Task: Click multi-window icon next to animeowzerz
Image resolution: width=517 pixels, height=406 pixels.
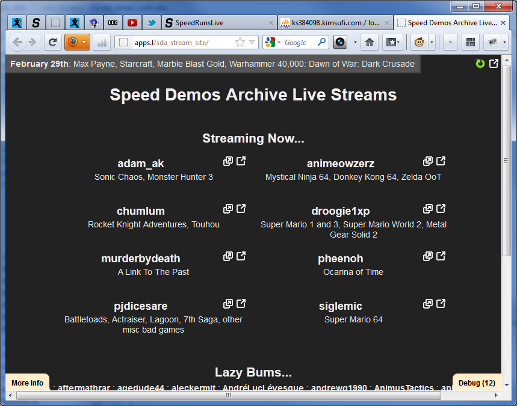Action: click(428, 161)
